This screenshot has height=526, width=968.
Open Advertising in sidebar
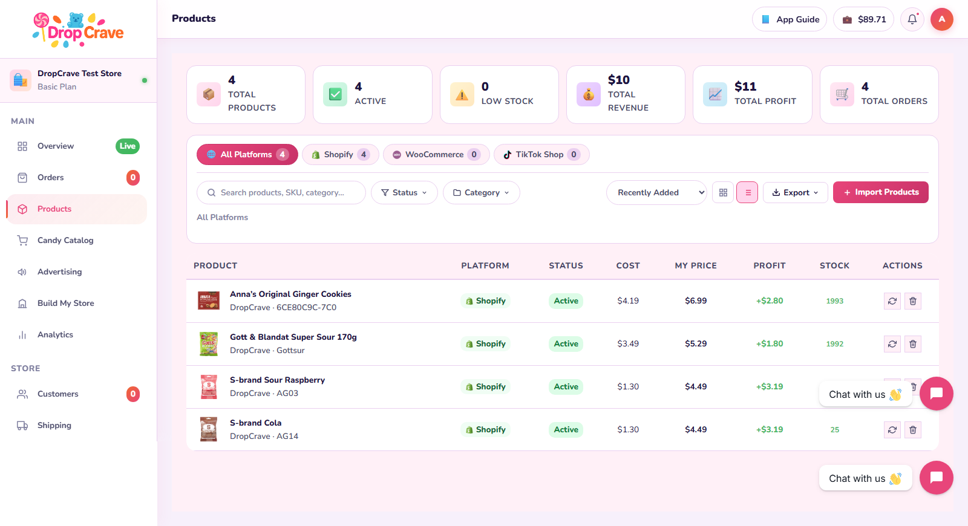click(x=77, y=272)
